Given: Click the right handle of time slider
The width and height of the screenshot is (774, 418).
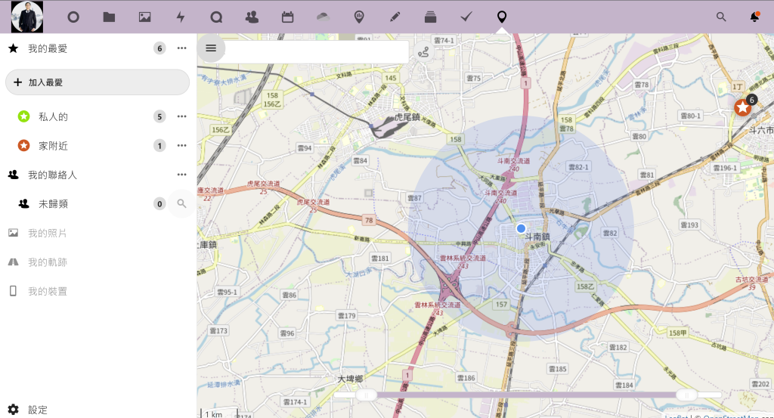Looking at the screenshot, I should click(x=686, y=395).
